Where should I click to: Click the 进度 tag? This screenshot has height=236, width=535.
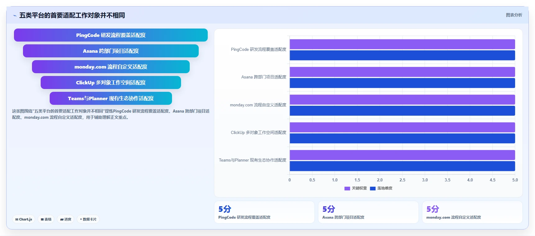(x=66, y=219)
